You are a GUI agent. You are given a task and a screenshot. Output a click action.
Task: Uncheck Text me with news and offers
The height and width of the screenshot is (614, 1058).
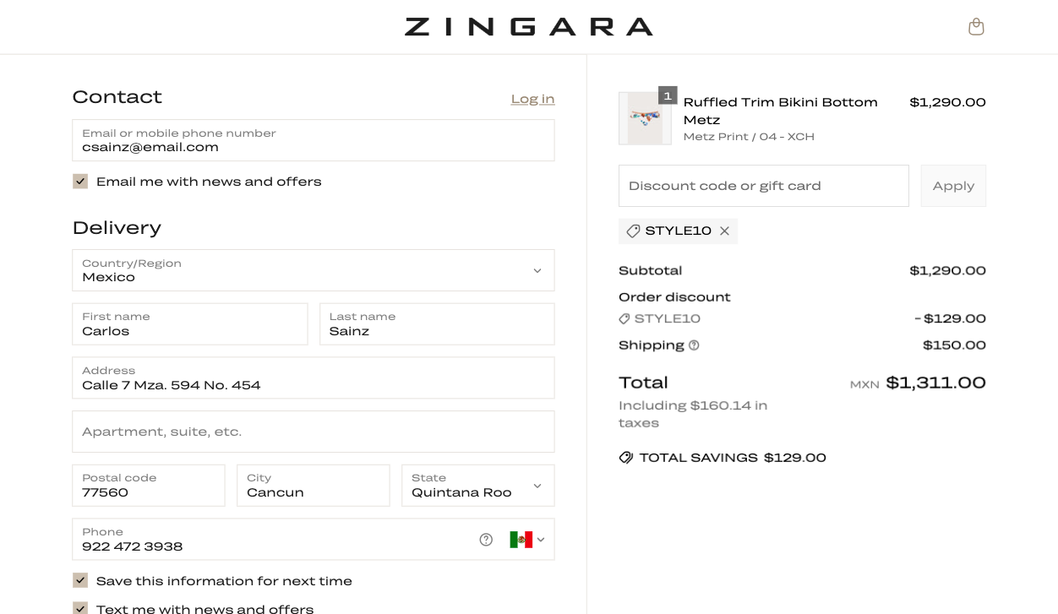point(80,608)
